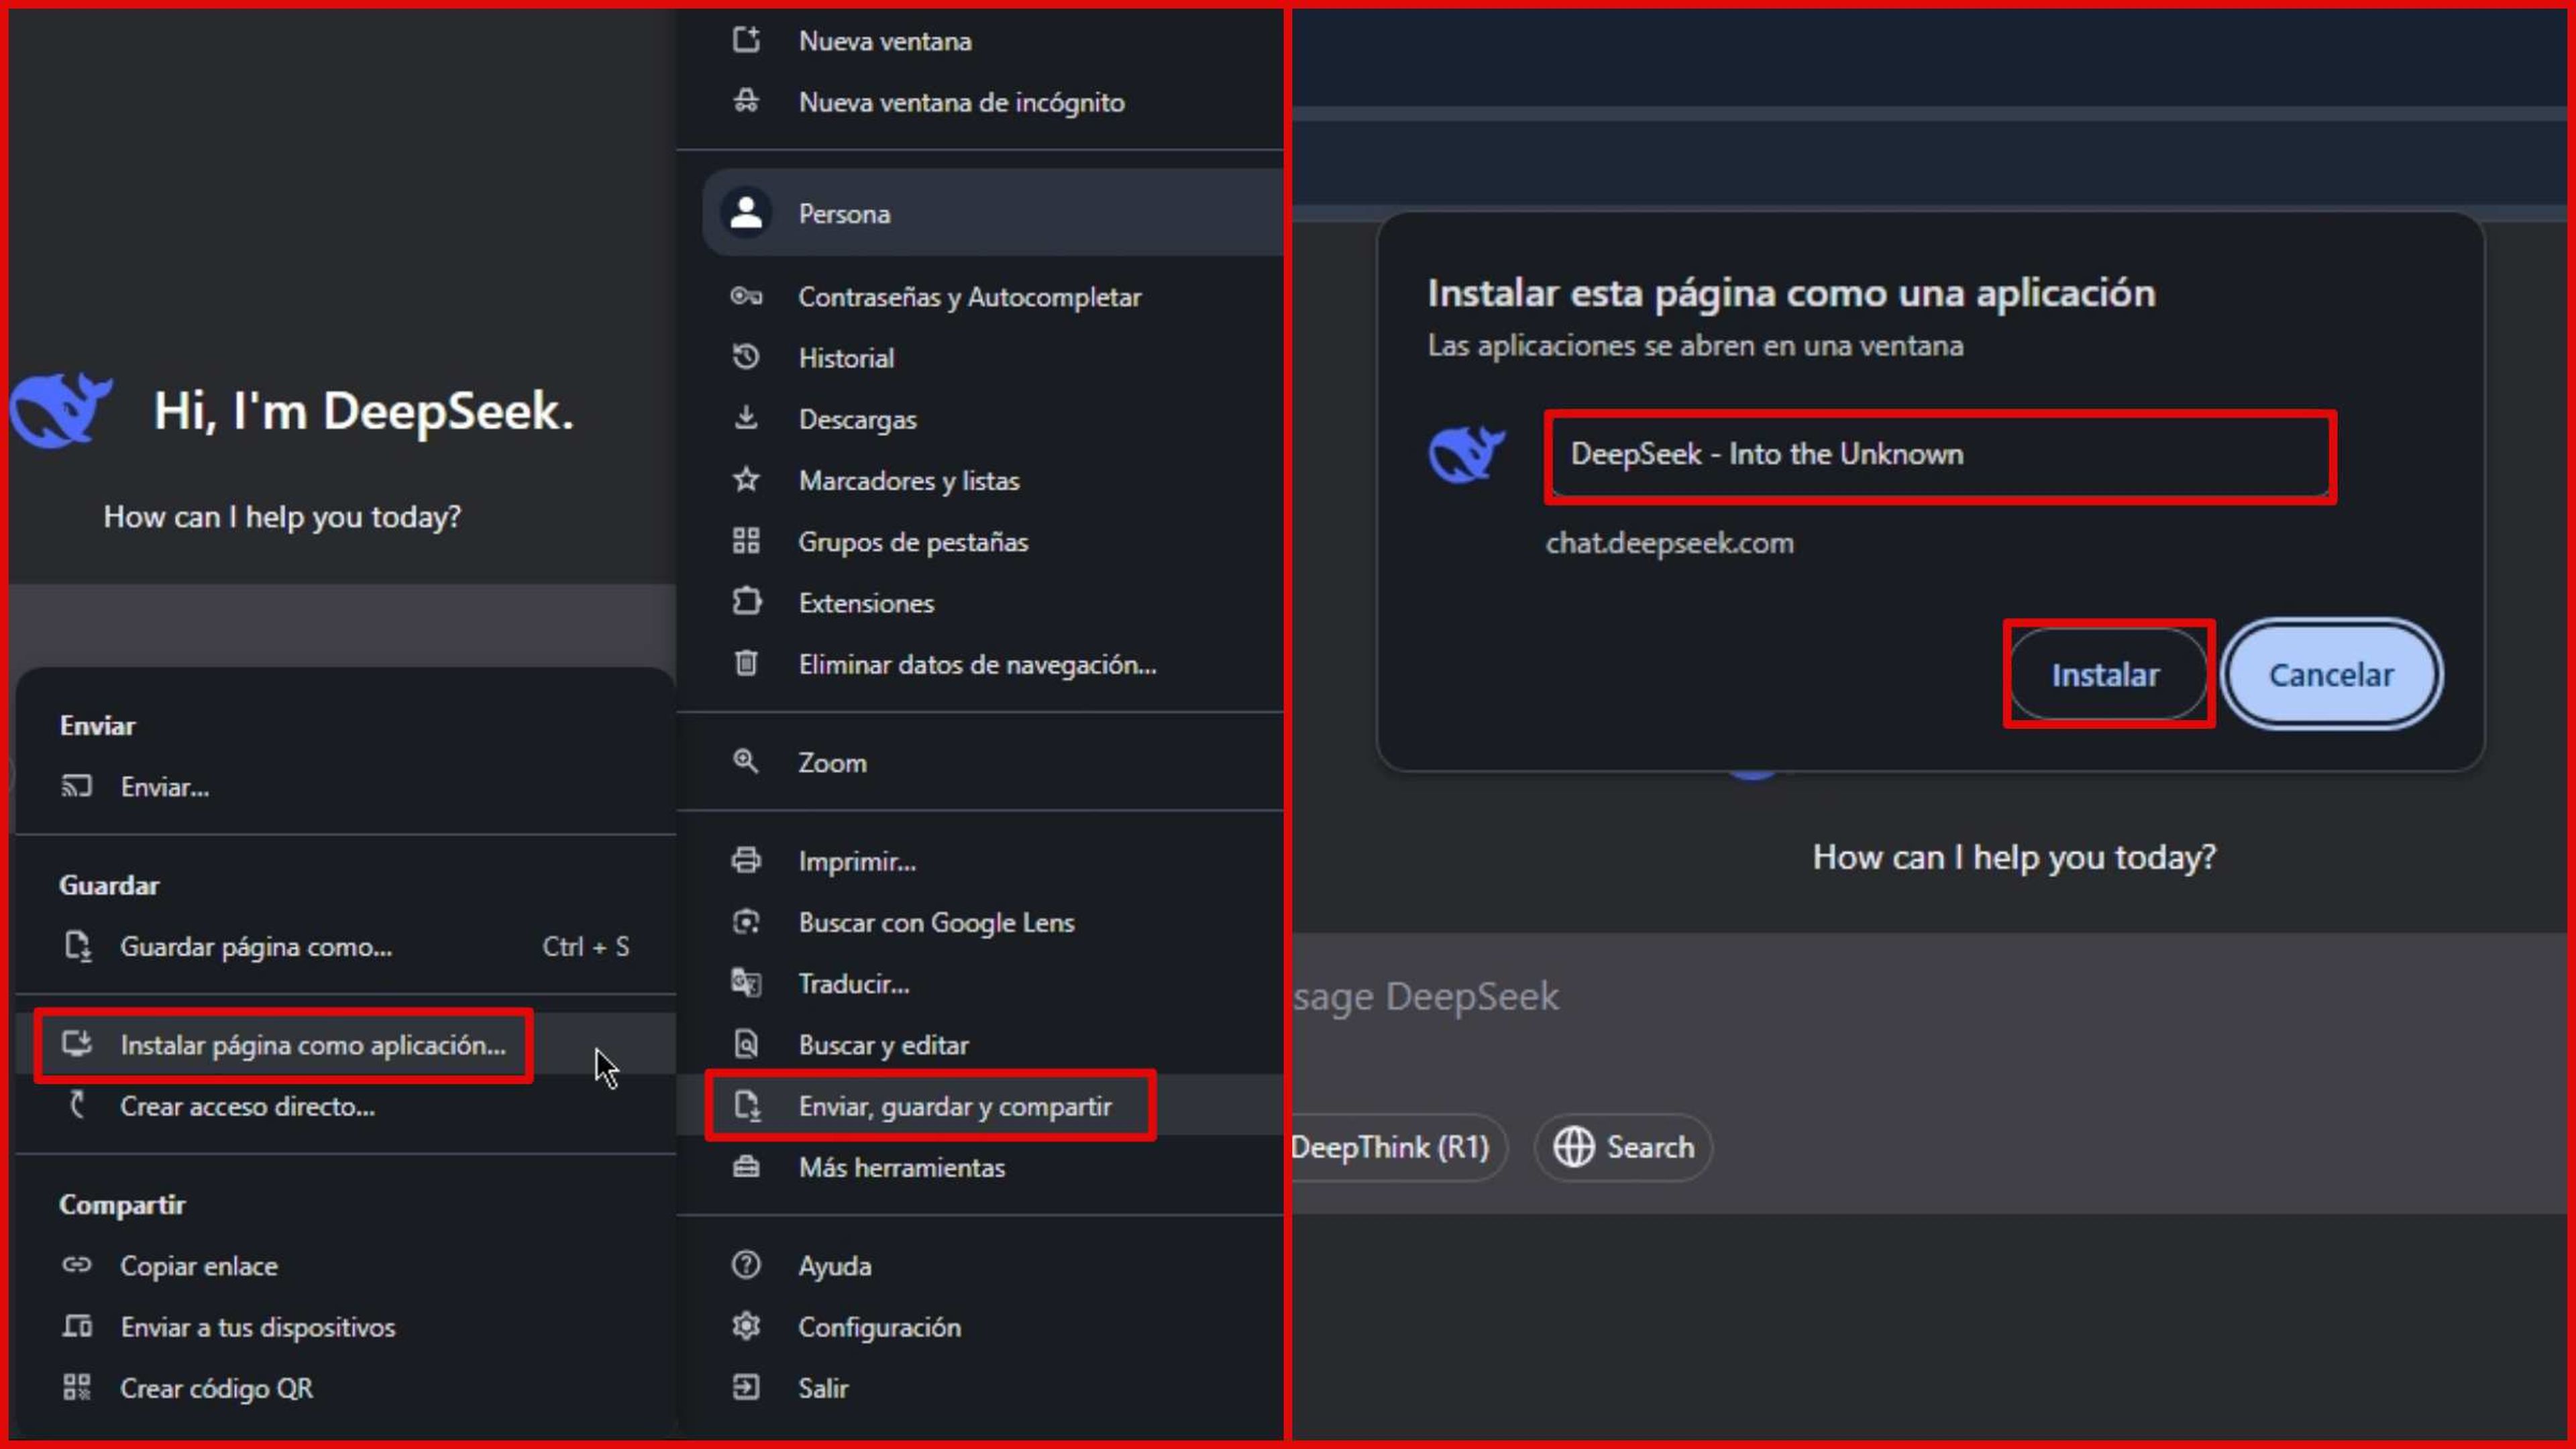Click the Configuración gear icon
This screenshot has height=1449, width=2576.
click(x=746, y=1326)
